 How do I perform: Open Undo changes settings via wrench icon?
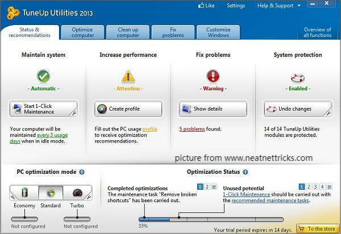tap(328, 113)
